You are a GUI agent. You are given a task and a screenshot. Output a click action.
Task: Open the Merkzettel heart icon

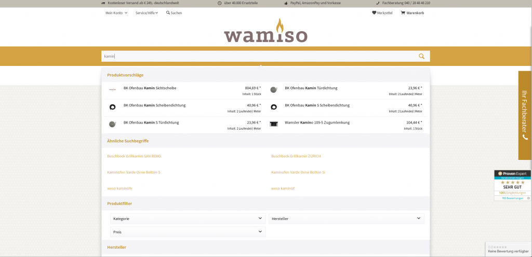pyautogui.click(x=374, y=13)
